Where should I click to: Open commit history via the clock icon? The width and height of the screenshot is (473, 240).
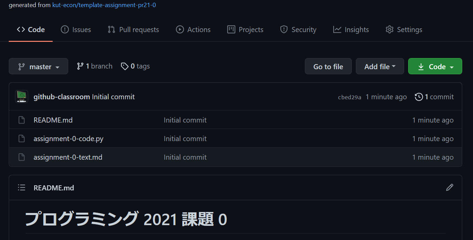click(x=419, y=97)
